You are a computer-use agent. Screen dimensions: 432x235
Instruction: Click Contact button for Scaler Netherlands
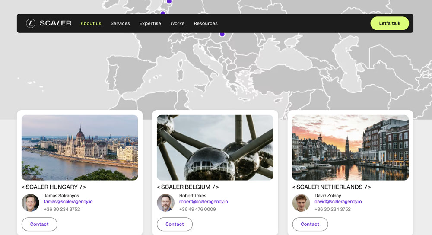pyautogui.click(x=310, y=224)
